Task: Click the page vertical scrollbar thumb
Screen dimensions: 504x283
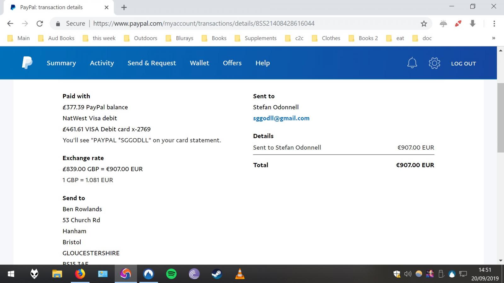Action: click(x=501, y=118)
